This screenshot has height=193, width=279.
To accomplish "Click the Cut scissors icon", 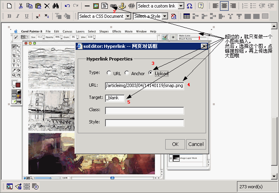I will tap(21, 6).
